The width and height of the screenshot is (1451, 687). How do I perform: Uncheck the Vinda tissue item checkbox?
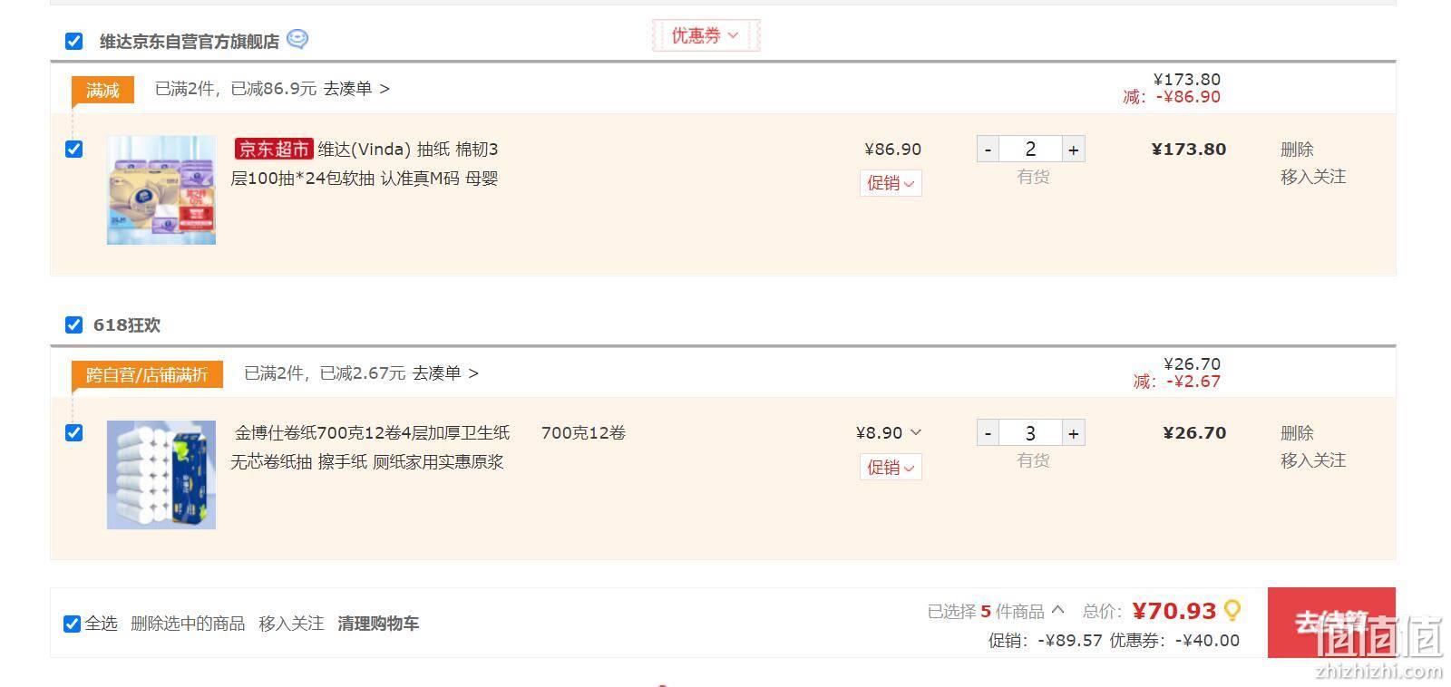pos(74,149)
